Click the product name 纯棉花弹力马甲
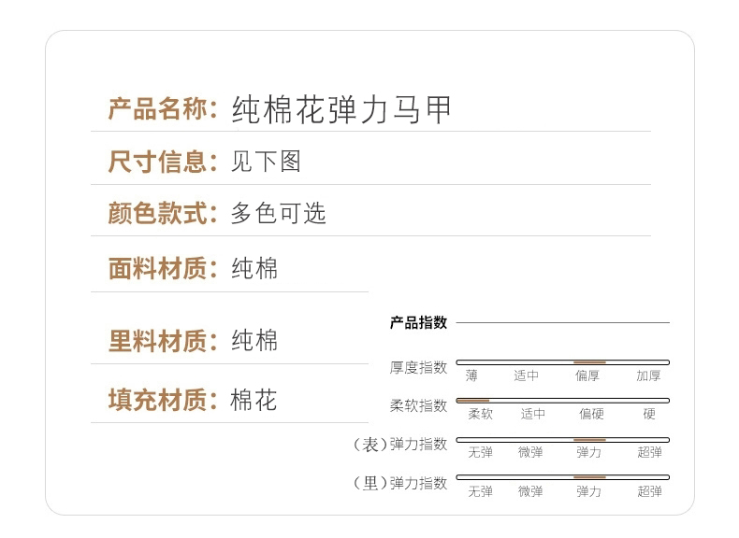Viewport: 739px width, 538px height. coord(341,110)
